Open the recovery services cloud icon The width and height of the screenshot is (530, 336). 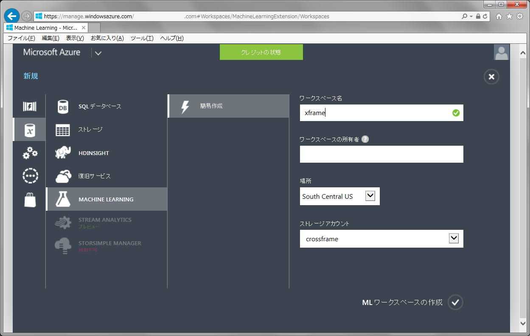(63, 176)
